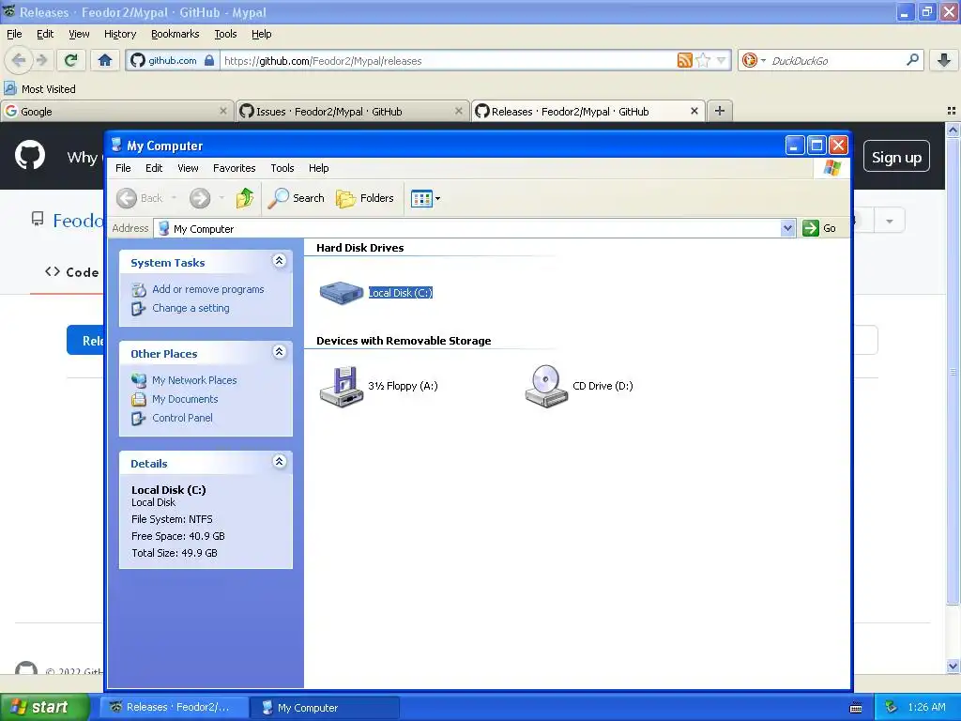
Task: Open Favorites menu in My Computer
Action: [x=234, y=168]
